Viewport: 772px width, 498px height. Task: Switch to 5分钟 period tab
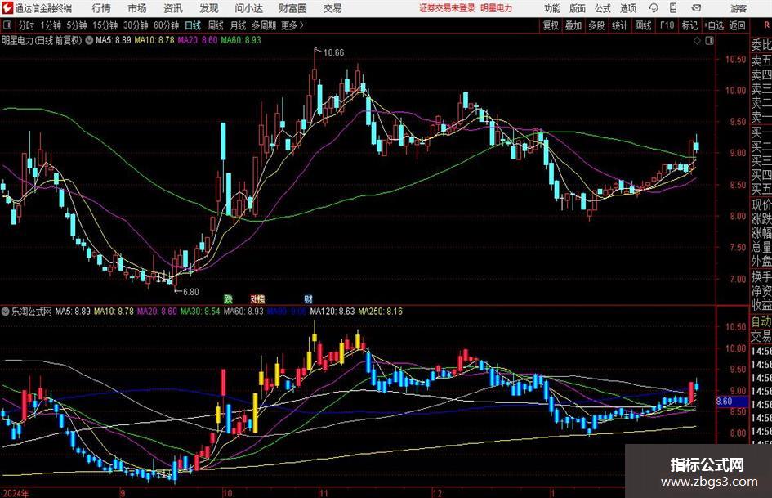[x=77, y=25]
